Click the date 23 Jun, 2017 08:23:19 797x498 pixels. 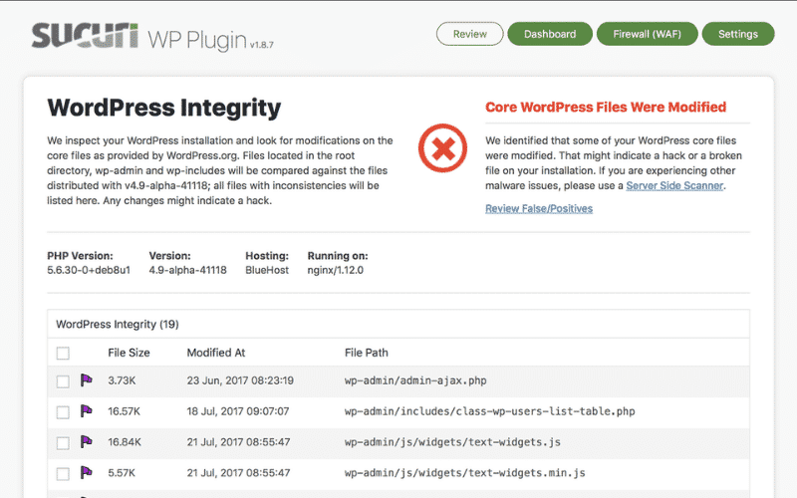coord(240,380)
